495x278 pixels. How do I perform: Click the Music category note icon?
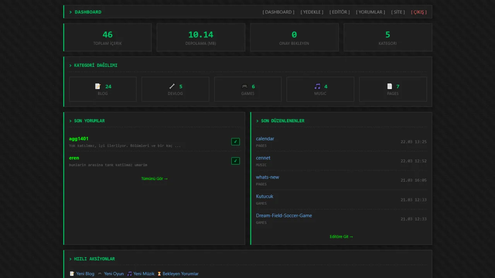317,86
